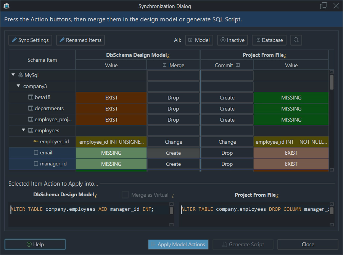The width and height of the screenshot is (343, 255).
Task: Click Change merge action for employee_id
Action: coord(173,142)
